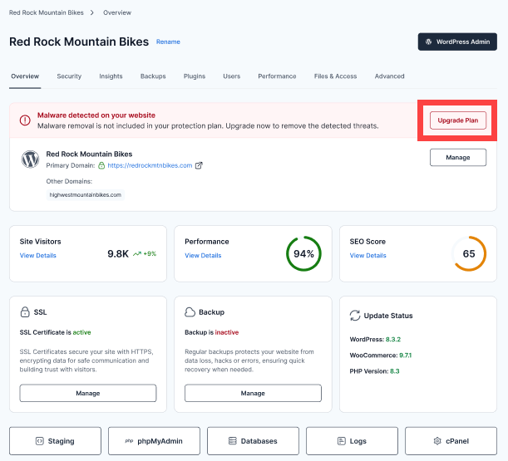Click the highwestmountainbikes.com domain chip
The width and height of the screenshot is (508, 461).
[x=85, y=195]
